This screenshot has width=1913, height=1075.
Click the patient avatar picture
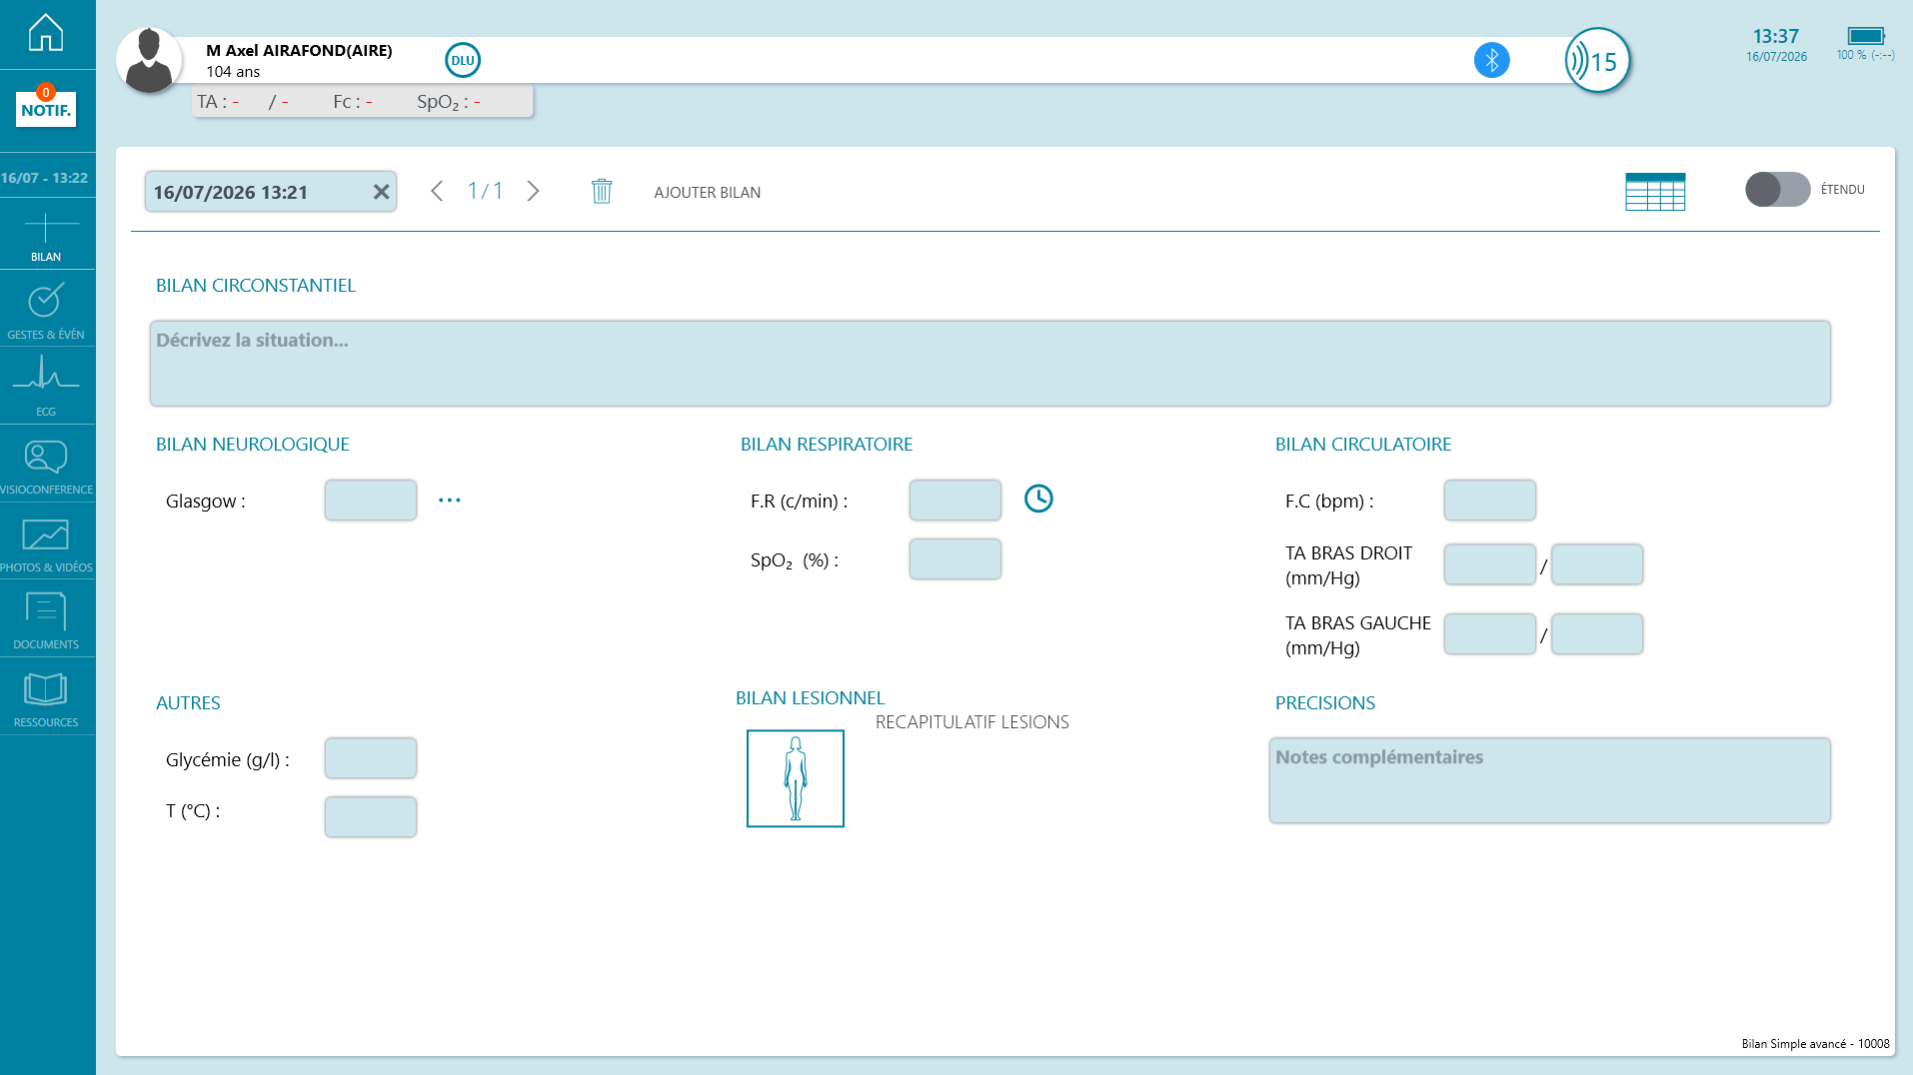point(149,60)
